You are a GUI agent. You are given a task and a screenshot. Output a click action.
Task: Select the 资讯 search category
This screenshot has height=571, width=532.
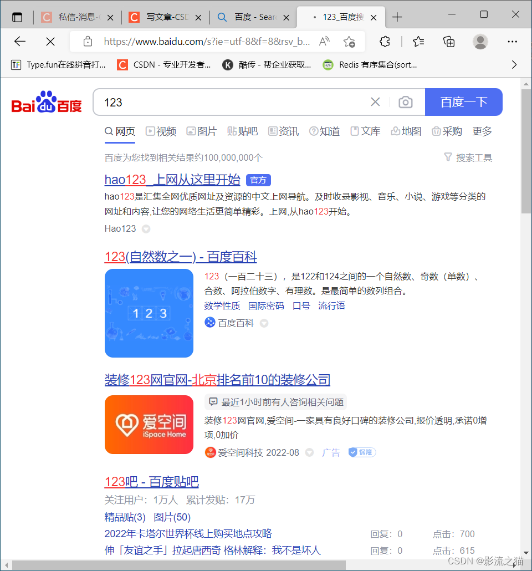click(x=283, y=131)
